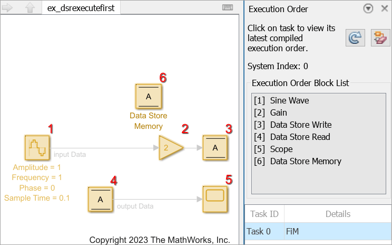Select the Sine Wave block
392x245 pixels.
click(37, 147)
